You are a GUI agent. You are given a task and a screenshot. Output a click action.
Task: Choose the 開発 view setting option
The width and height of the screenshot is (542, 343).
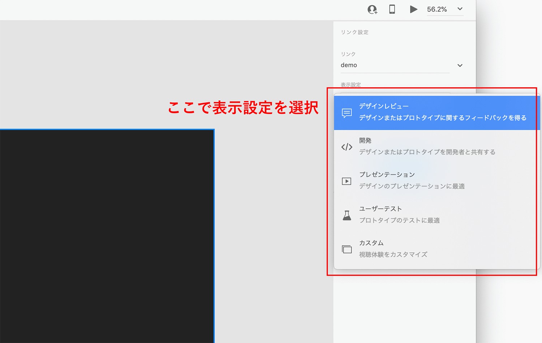[437, 146]
